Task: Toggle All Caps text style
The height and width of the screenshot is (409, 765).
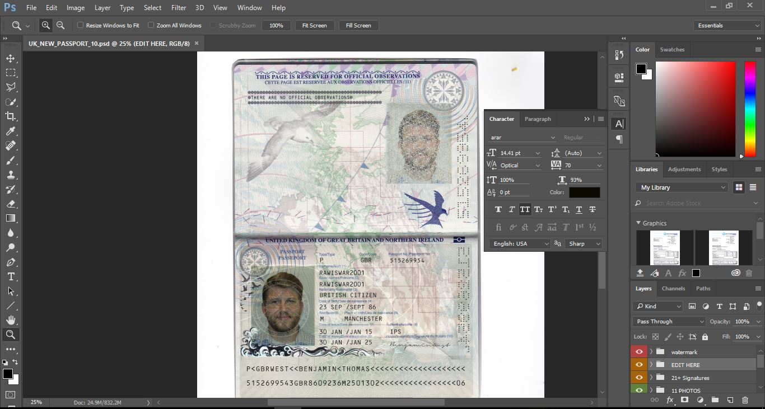Action: (525, 210)
